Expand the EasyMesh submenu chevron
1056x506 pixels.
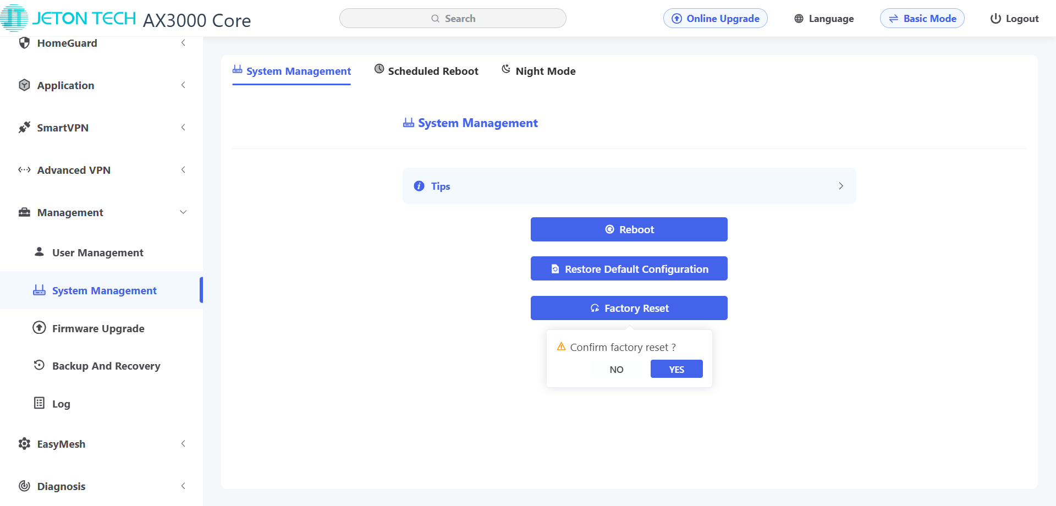183,444
